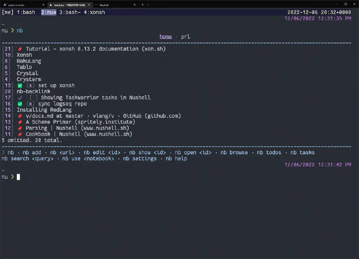359x259 pixels.
Task: Select the 'me:2:nu - DESKTOP-KS8L' tab
Action: tap(70, 5)
